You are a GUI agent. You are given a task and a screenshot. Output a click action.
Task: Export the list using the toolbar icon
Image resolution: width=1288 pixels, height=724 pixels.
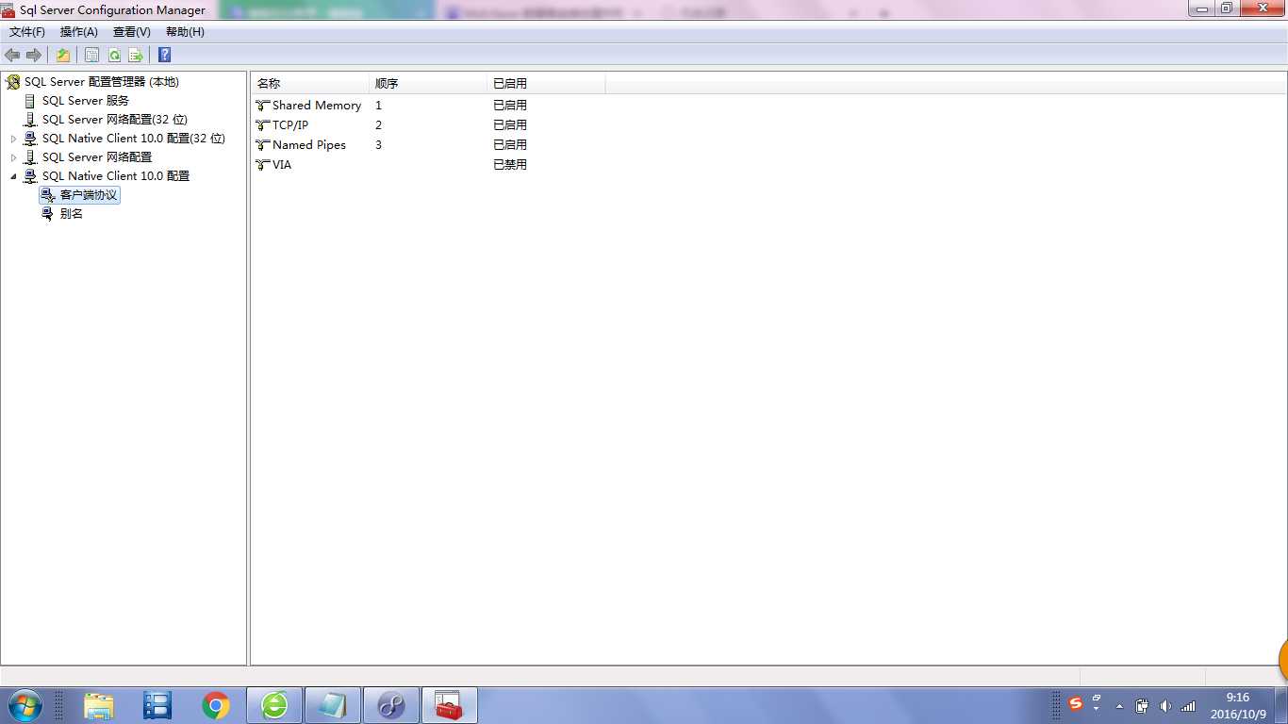[136, 55]
